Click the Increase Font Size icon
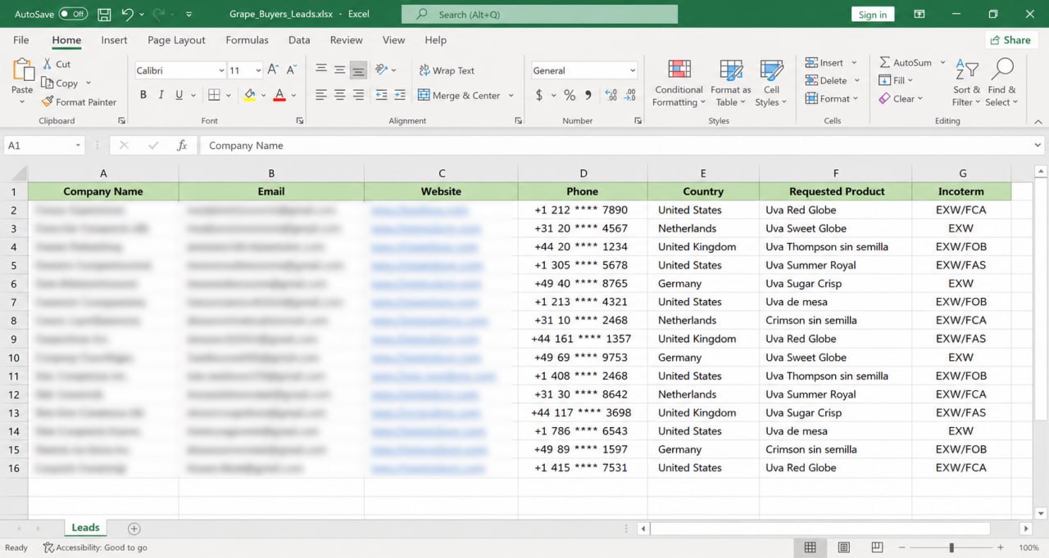The height and width of the screenshot is (558, 1049). (273, 70)
